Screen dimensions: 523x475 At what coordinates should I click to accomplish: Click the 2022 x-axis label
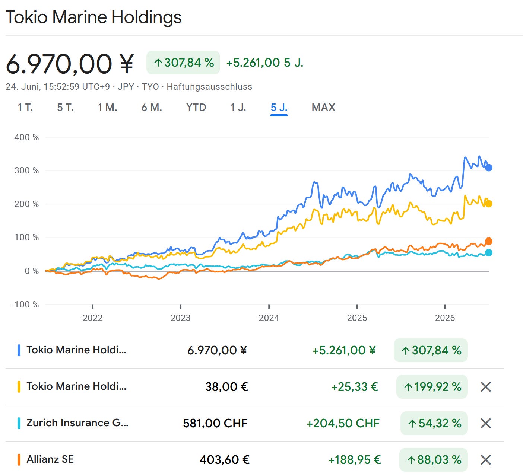click(x=92, y=318)
